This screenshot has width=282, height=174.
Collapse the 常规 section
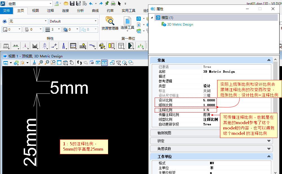coord(269,60)
